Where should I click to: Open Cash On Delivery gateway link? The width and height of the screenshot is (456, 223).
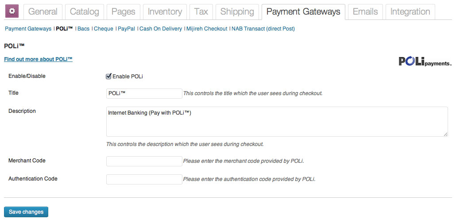pos(161,29)
